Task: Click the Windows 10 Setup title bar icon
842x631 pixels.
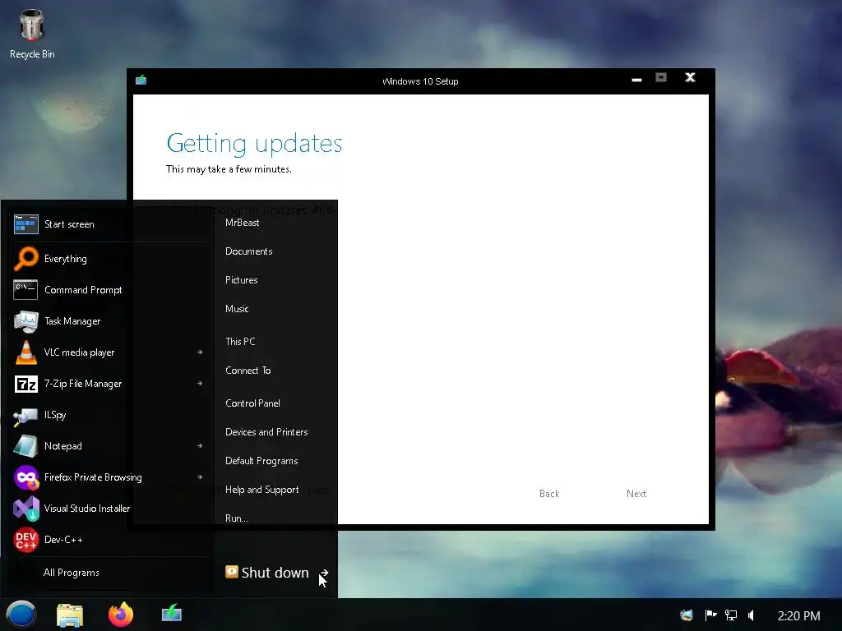Action: [x=141, y=80]
